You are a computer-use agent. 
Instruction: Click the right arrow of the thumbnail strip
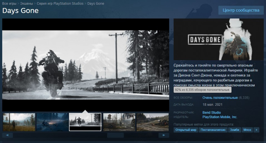coord(164,135)
